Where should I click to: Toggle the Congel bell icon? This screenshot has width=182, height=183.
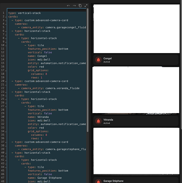coord(98,60)
